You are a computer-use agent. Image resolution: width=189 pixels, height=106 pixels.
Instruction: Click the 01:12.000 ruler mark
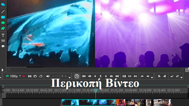[x=75, y=90]
